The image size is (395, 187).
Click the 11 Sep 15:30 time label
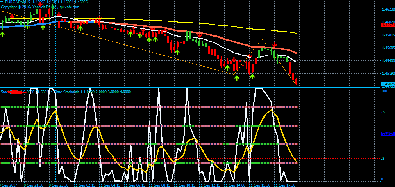click(x=259, y=185)
